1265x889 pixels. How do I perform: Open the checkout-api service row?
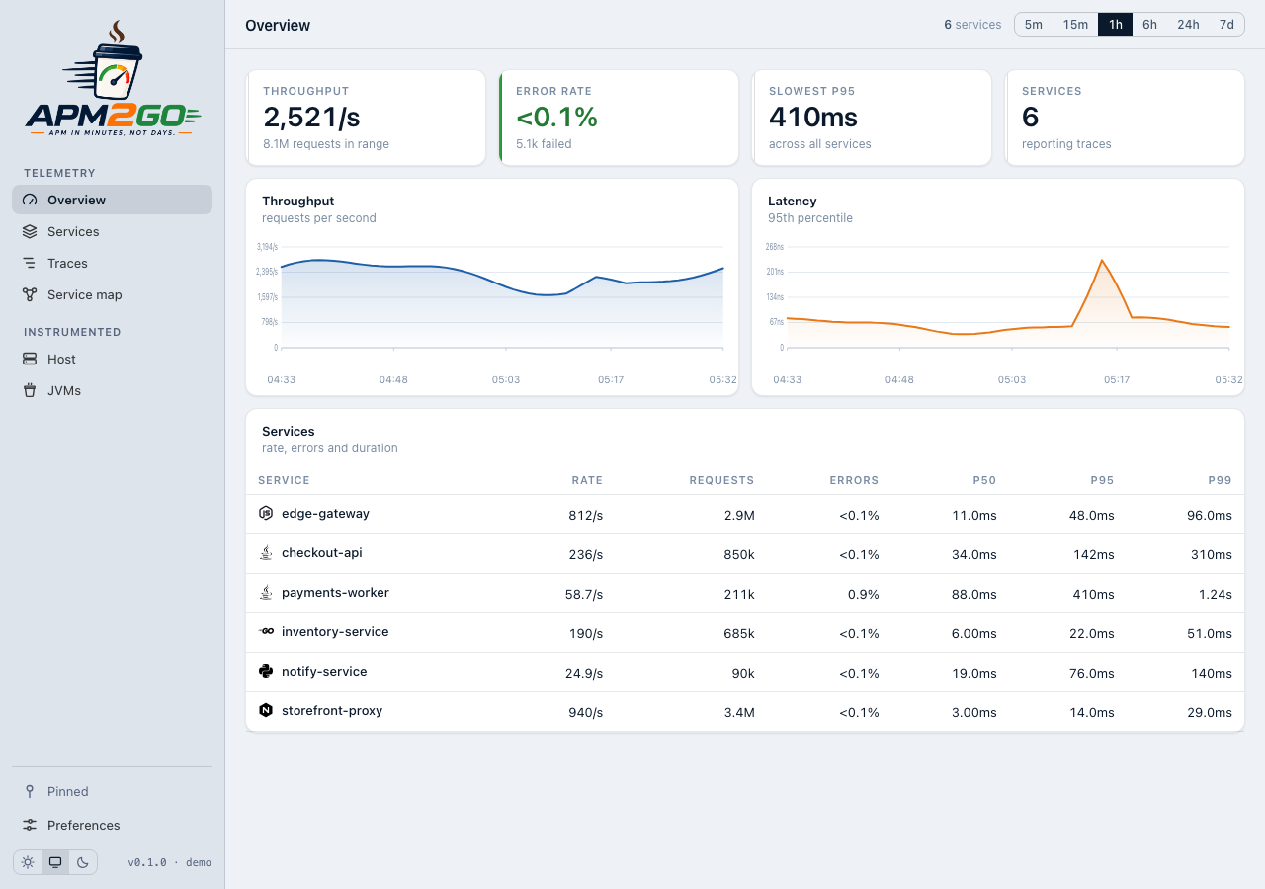tap(745, 554)
